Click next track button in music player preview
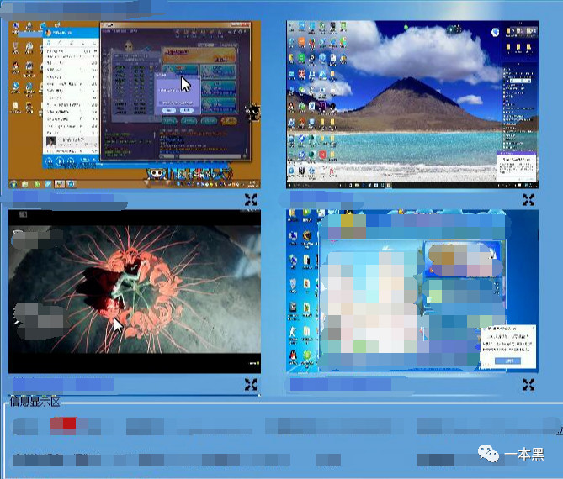The width and height of the screenshot is (563, 479). click(x=71, y=161)
